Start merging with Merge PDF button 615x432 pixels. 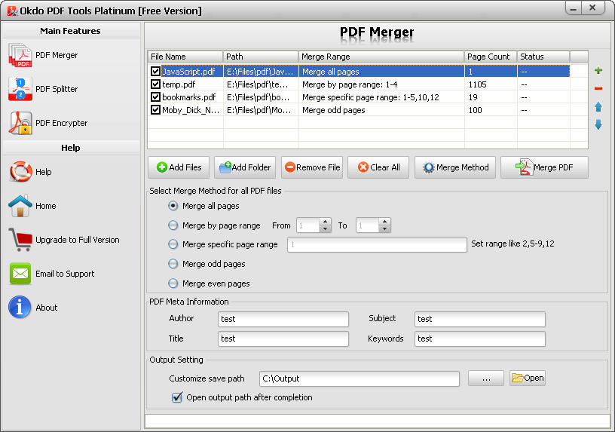pos(544,167)
